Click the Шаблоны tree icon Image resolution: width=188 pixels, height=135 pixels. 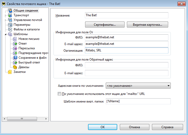click(10, 34)
